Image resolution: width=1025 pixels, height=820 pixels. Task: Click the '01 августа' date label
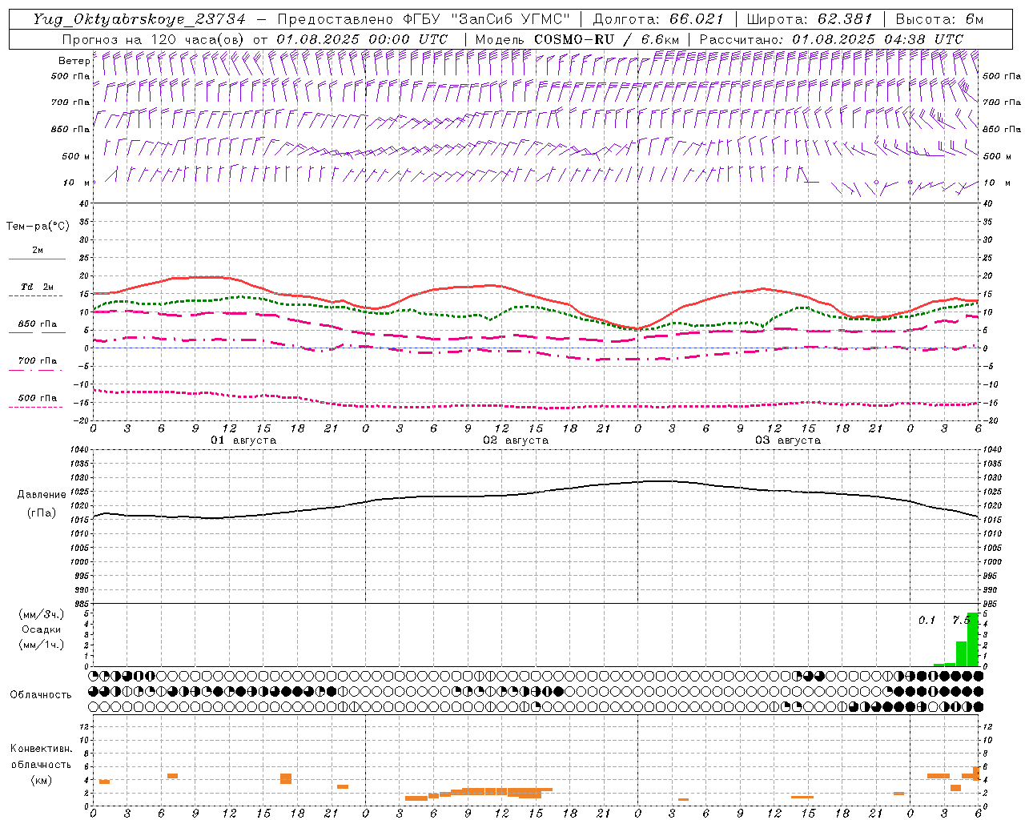243,440
